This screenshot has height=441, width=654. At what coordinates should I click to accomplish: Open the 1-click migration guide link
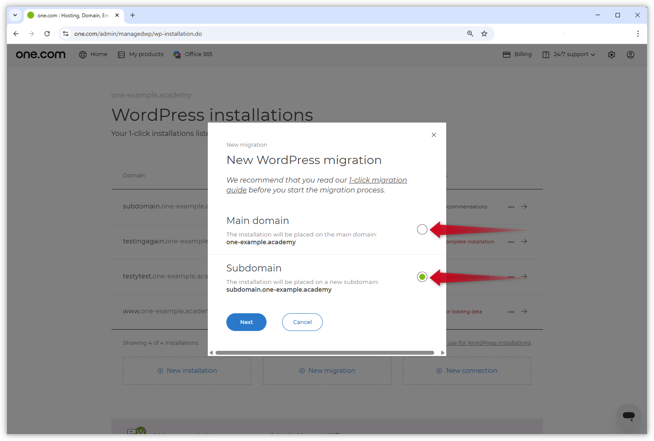[317, 185]
